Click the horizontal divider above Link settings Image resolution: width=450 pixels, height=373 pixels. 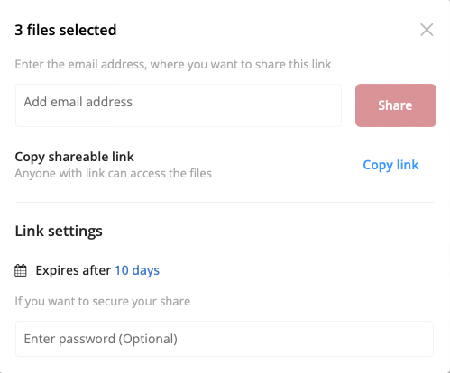[x=225, y=203]
